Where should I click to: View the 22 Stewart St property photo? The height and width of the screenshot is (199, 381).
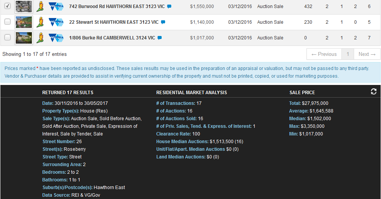(x=24, y=22)
